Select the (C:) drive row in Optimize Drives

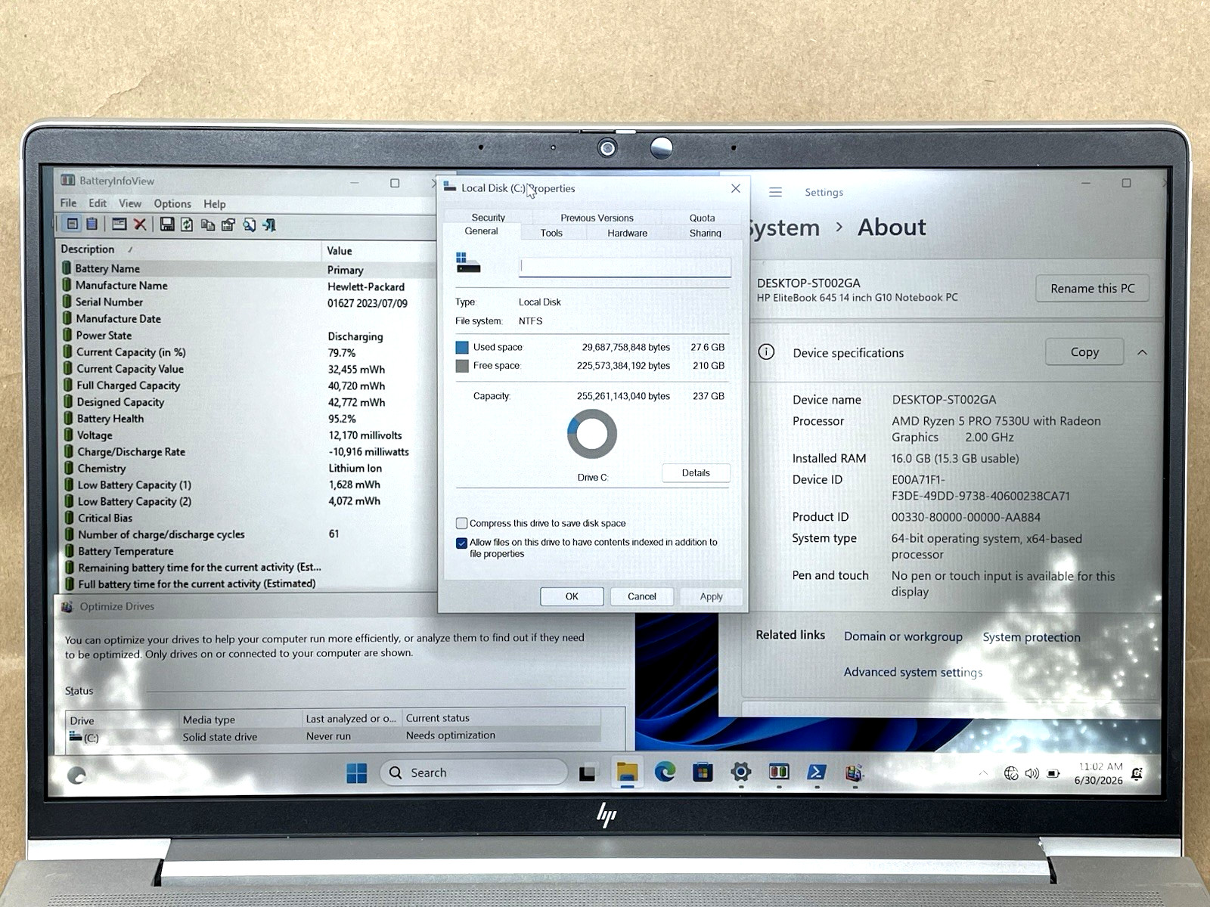334,736
